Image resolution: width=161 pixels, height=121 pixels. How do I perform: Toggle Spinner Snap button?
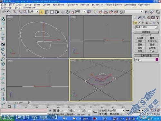(x=116, y=12)
